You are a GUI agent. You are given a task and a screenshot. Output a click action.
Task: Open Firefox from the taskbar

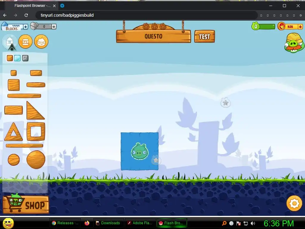click(x=87, y=223)
